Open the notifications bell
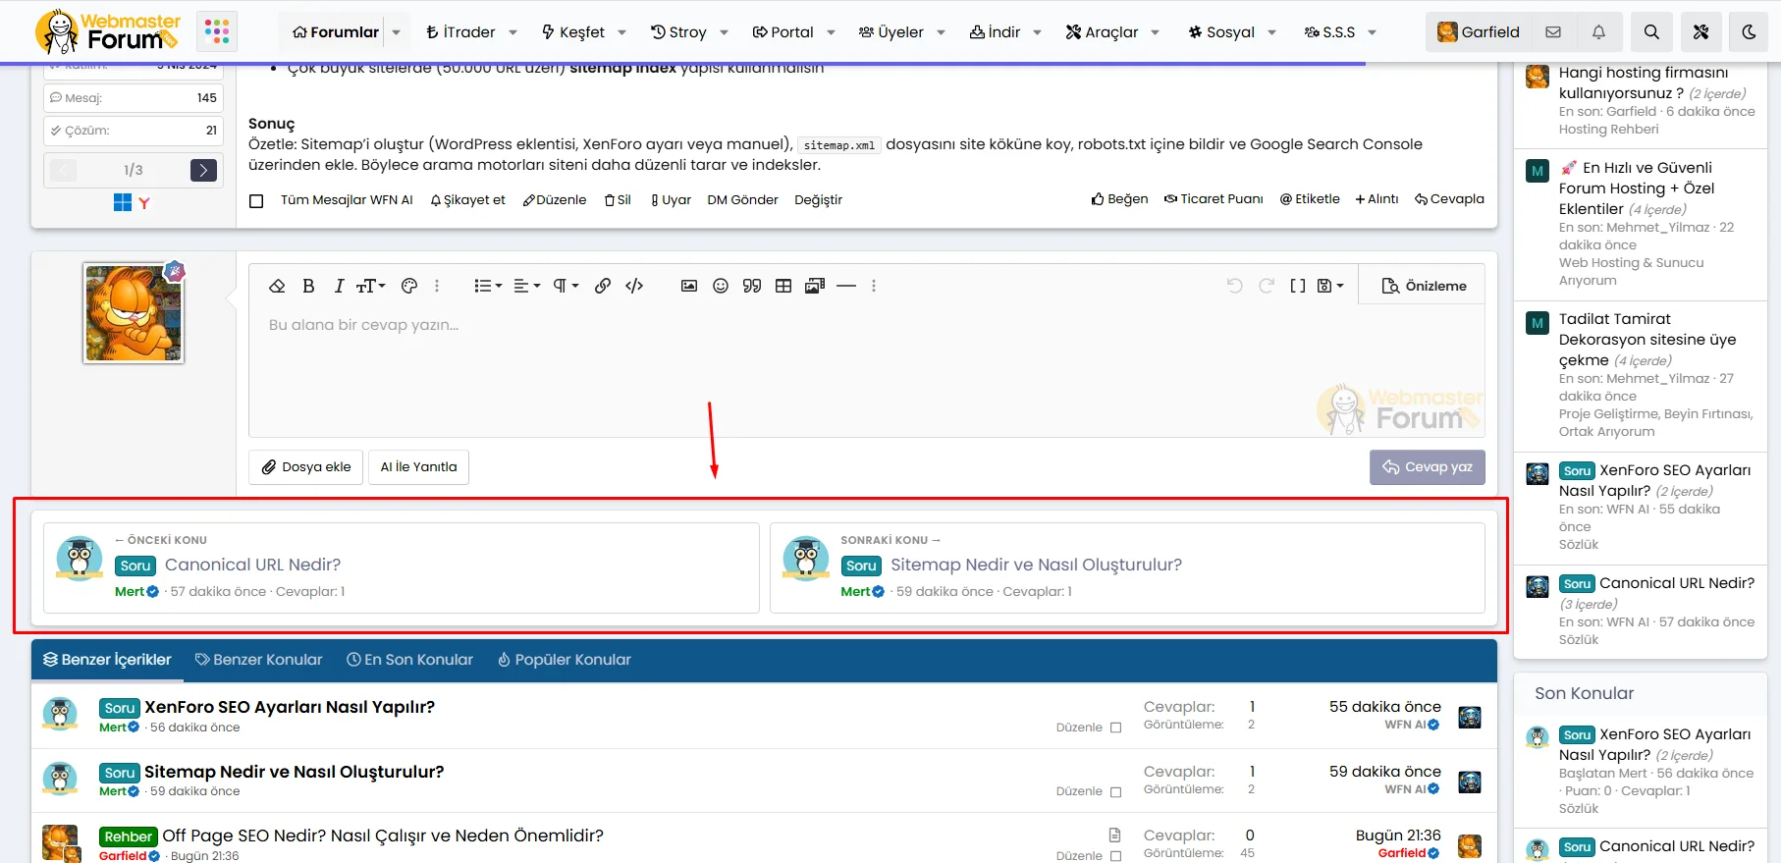 click(x=1598, y=32)
